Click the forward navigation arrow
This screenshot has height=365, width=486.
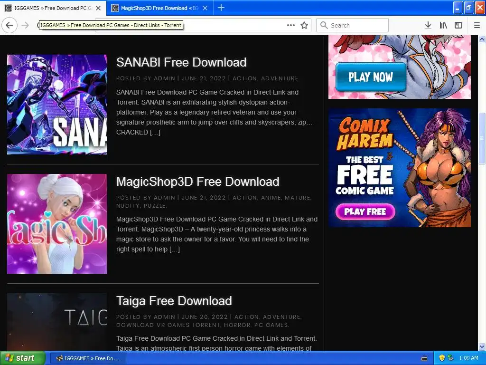pos(26,25)
